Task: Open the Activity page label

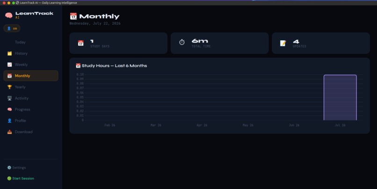Action: pyautogui.click(x=22, y=98)
